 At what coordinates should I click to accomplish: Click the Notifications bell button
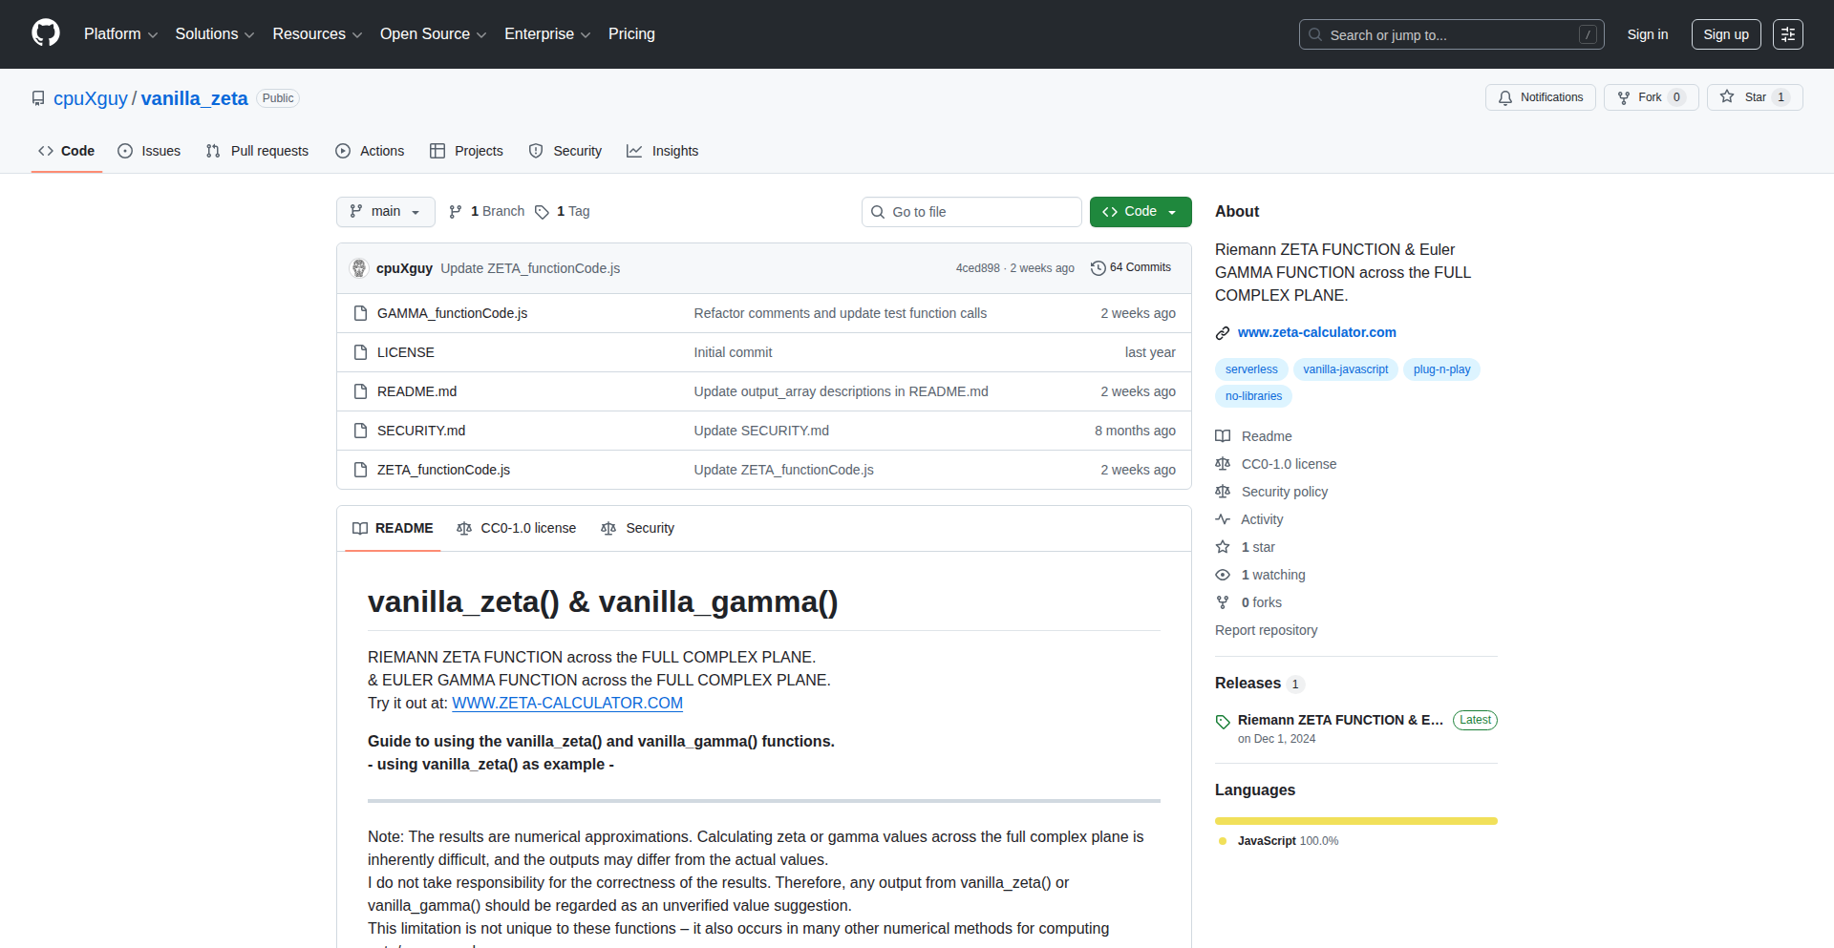tap(1540, 97)
